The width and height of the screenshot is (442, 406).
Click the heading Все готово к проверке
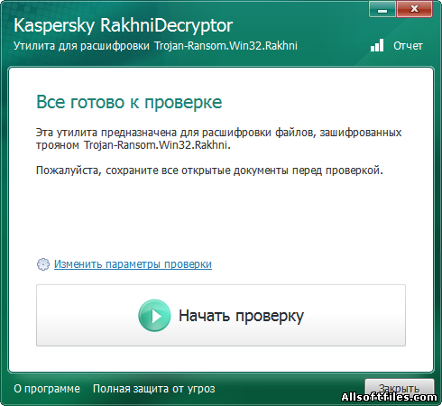tap(129, 102)
